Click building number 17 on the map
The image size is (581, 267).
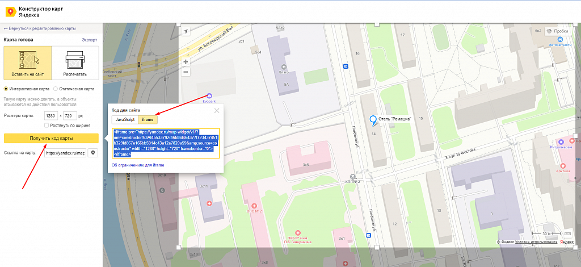402,35
